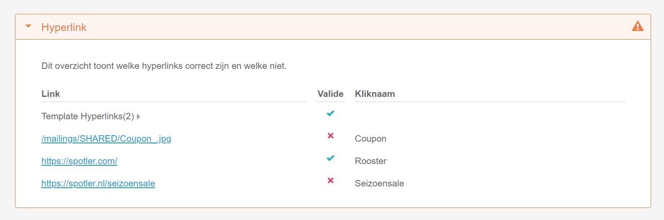This screenshot has width=664, height=220.
Task: Open the https://spotler.nl/seizoensale link
Action: 98,183
